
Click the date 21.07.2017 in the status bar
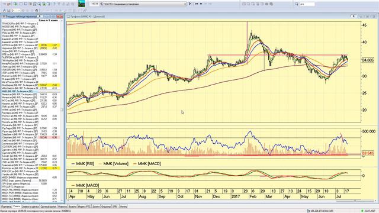[x=370, y=211]
